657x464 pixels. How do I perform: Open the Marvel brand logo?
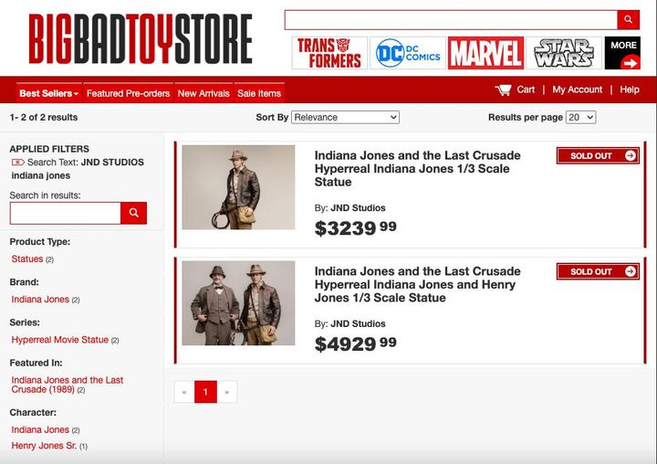[485, 53]
